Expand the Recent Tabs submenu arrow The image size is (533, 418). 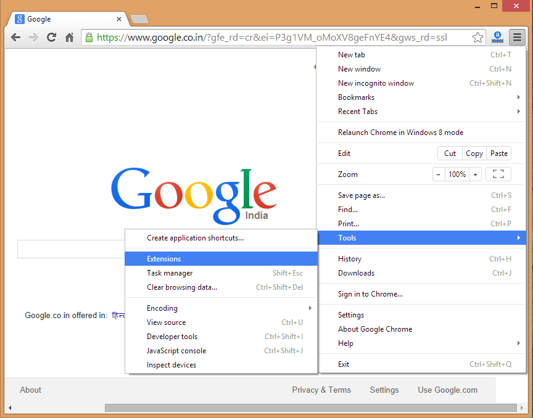[518, 112]
